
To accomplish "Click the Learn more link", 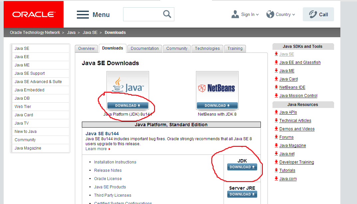I will click(96, 149).
